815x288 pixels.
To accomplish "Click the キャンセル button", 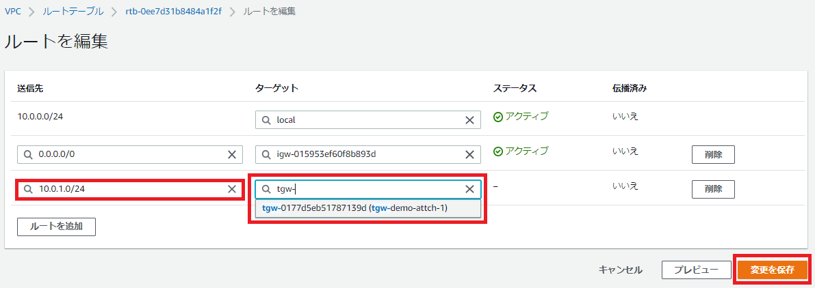I will 621,270.
